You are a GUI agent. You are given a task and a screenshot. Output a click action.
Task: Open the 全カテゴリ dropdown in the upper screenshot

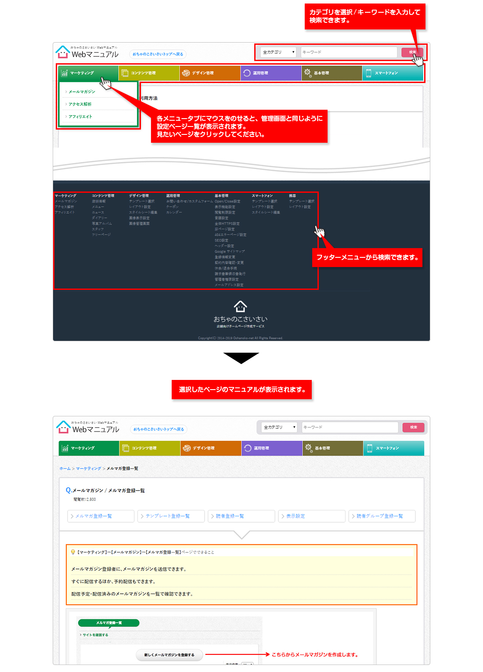[278, 52]
